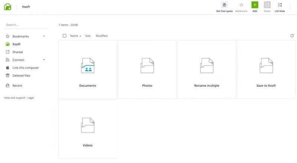Click the green Koofr icon in sidebar
297x163 pixels.
click(7, 44)
